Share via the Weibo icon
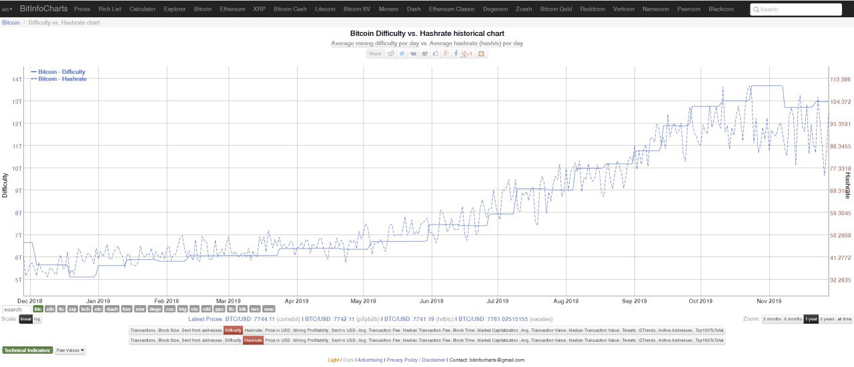The image size is (854, 367). pos(425,53)
